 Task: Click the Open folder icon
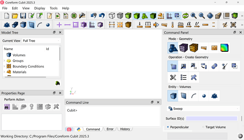(15, 16)
